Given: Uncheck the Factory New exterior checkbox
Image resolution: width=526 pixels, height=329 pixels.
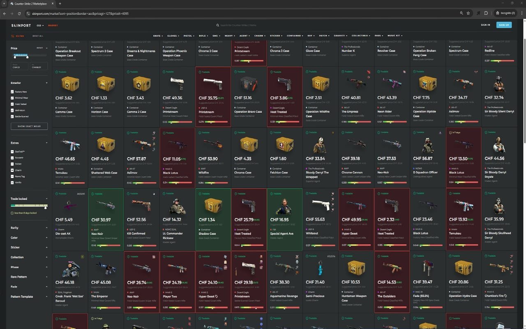Looking at the screenshot, I should click(x=12, y=92).
